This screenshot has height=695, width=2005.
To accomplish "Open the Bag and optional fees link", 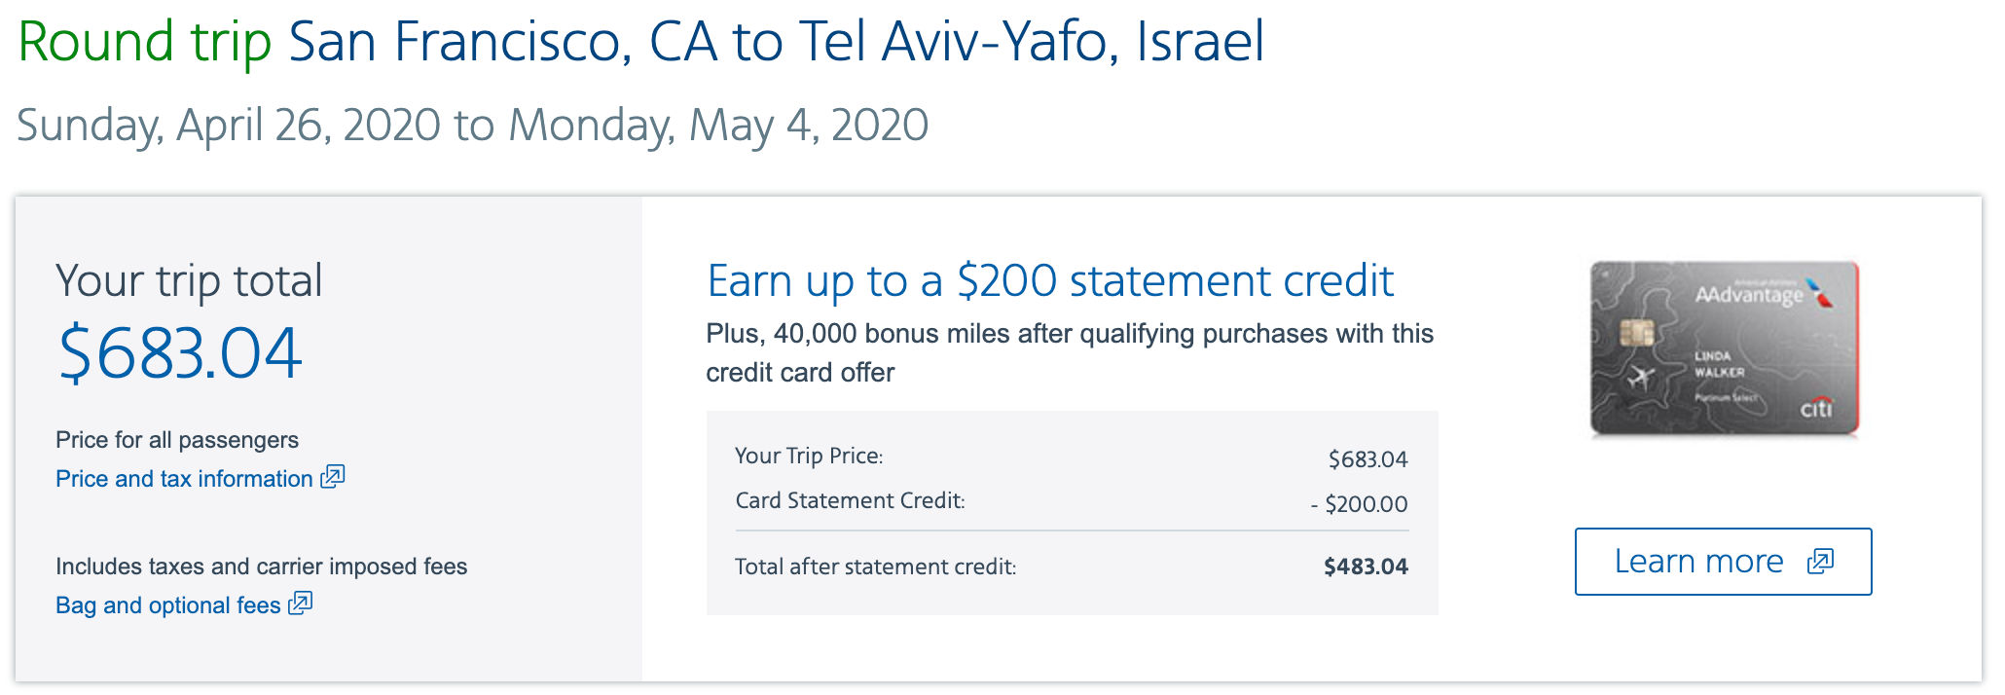I will [x=167, y=605].
